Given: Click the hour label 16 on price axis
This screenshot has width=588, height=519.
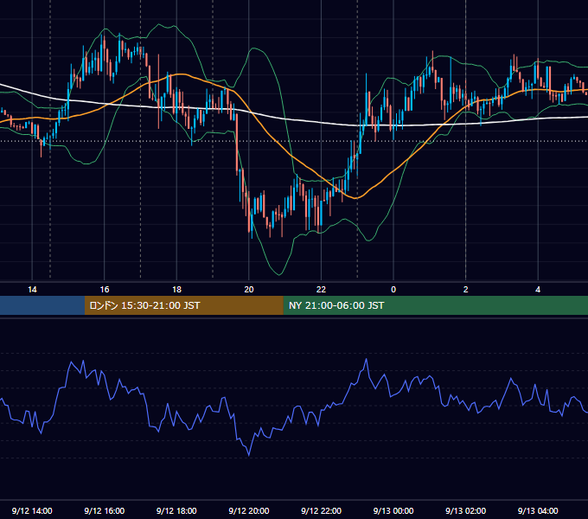Looking at the screenshot, I should coord(105,290).
